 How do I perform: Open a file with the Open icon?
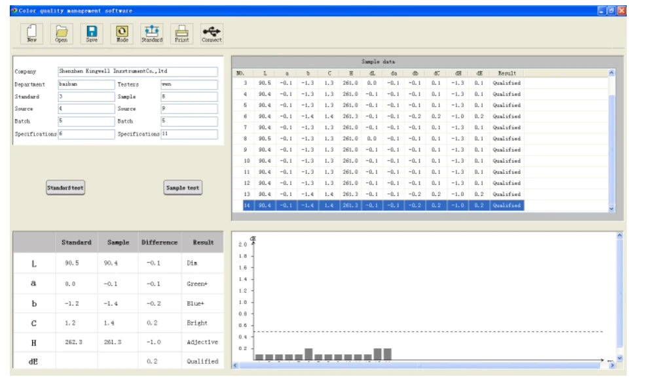point(62,34)
